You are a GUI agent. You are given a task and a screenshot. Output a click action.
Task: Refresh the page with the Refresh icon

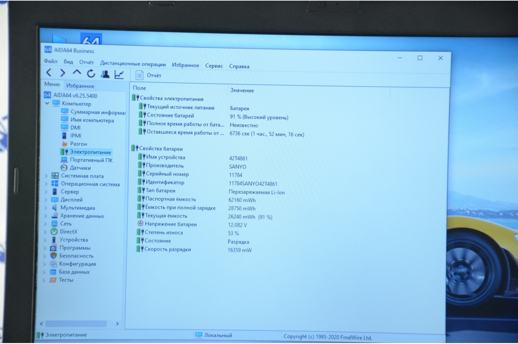pos(91,74)
